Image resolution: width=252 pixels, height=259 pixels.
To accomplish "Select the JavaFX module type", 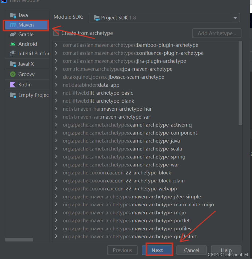I will coord(27,64).
